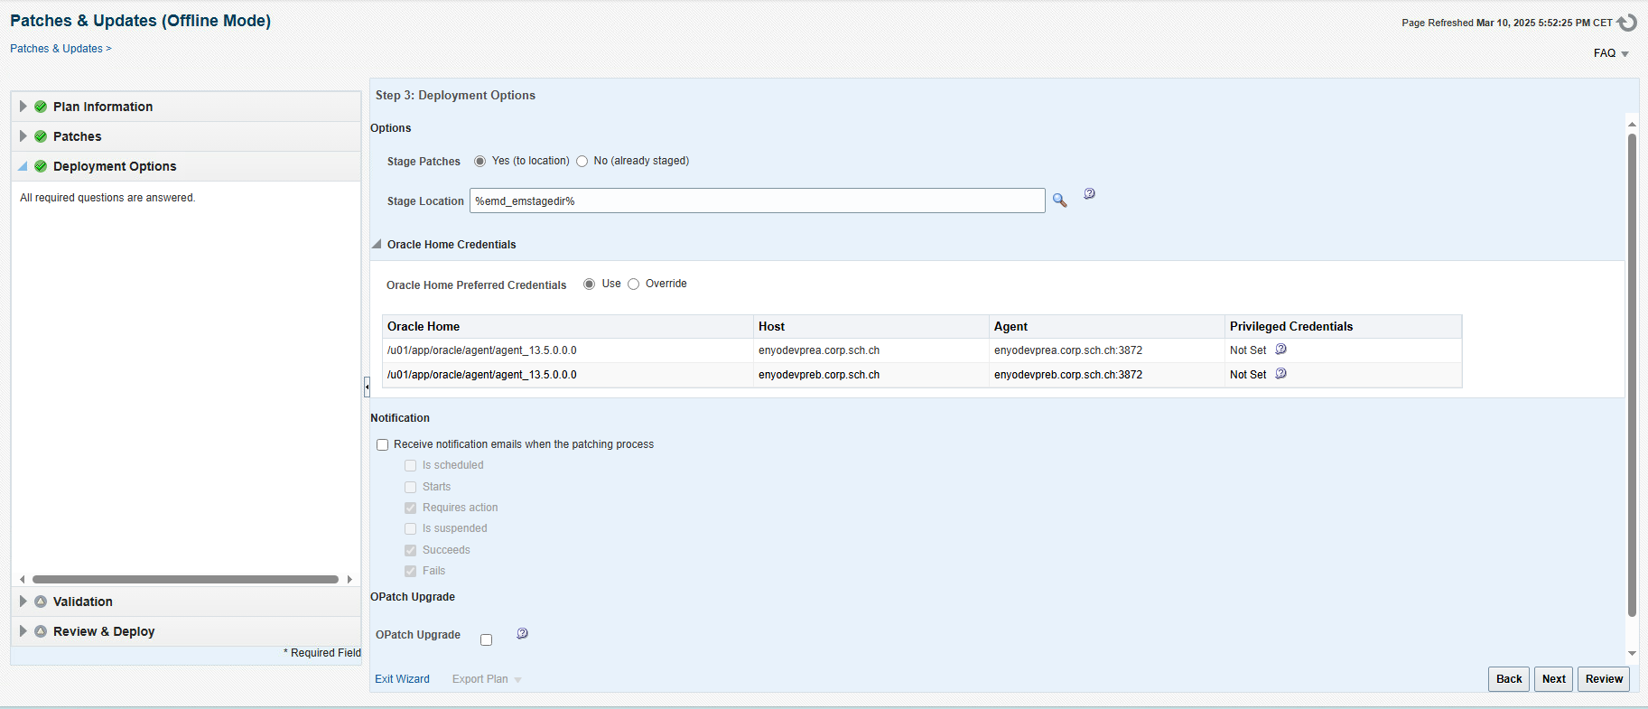Image resolution: width=1648 pixels, height=709 pixels.
Task: Tick the OPatch Upgrade checkbox
Action: click(x=487, y=640)
